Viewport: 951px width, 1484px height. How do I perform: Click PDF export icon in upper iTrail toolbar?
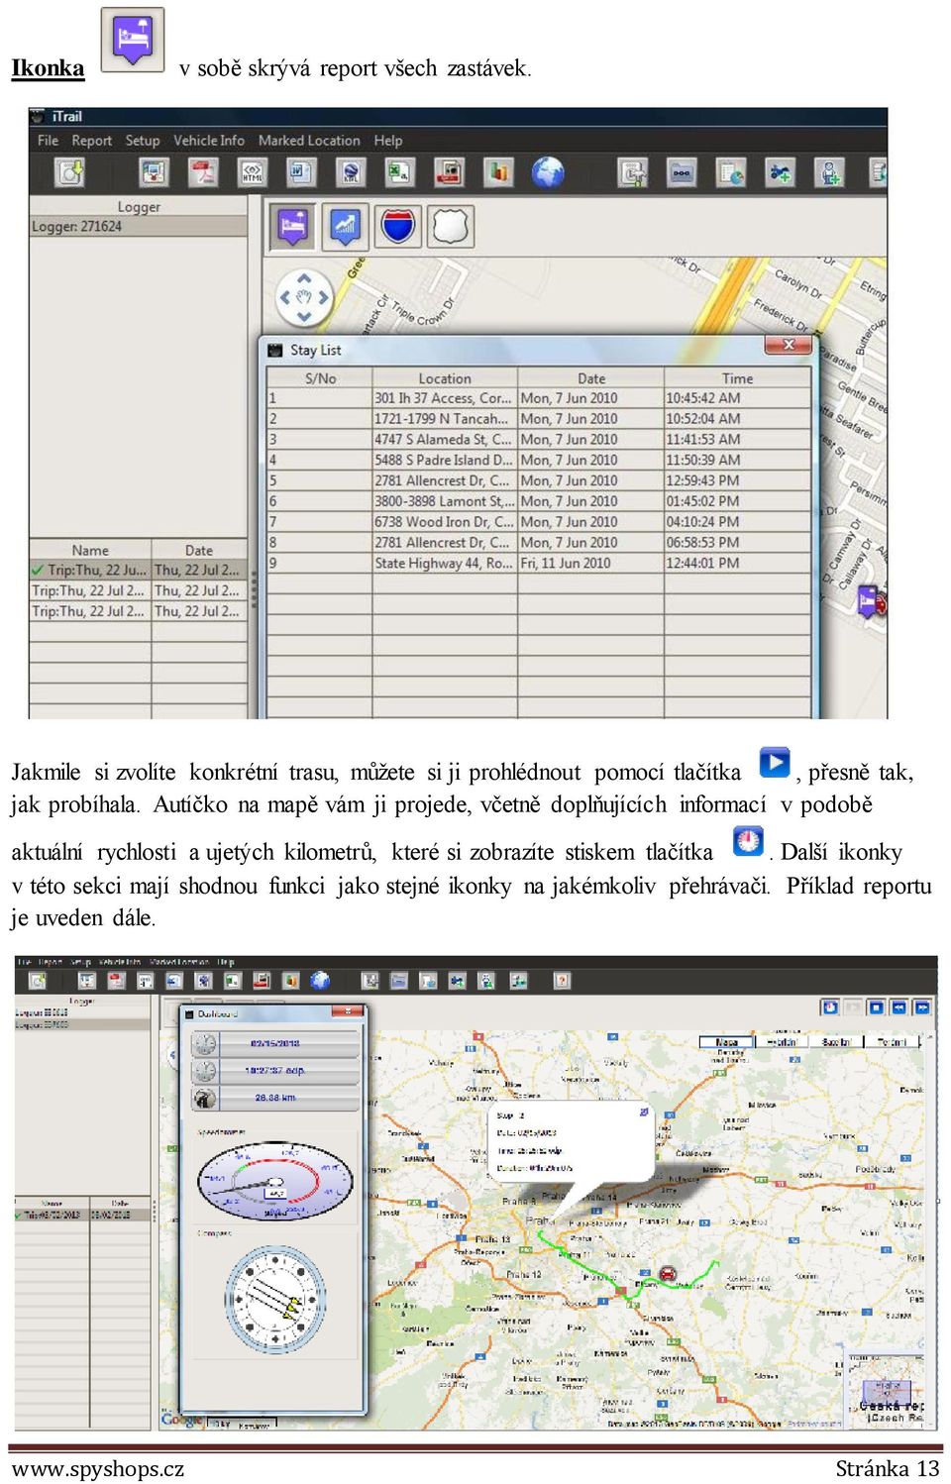pyautogui.click(x=203, y=173)
